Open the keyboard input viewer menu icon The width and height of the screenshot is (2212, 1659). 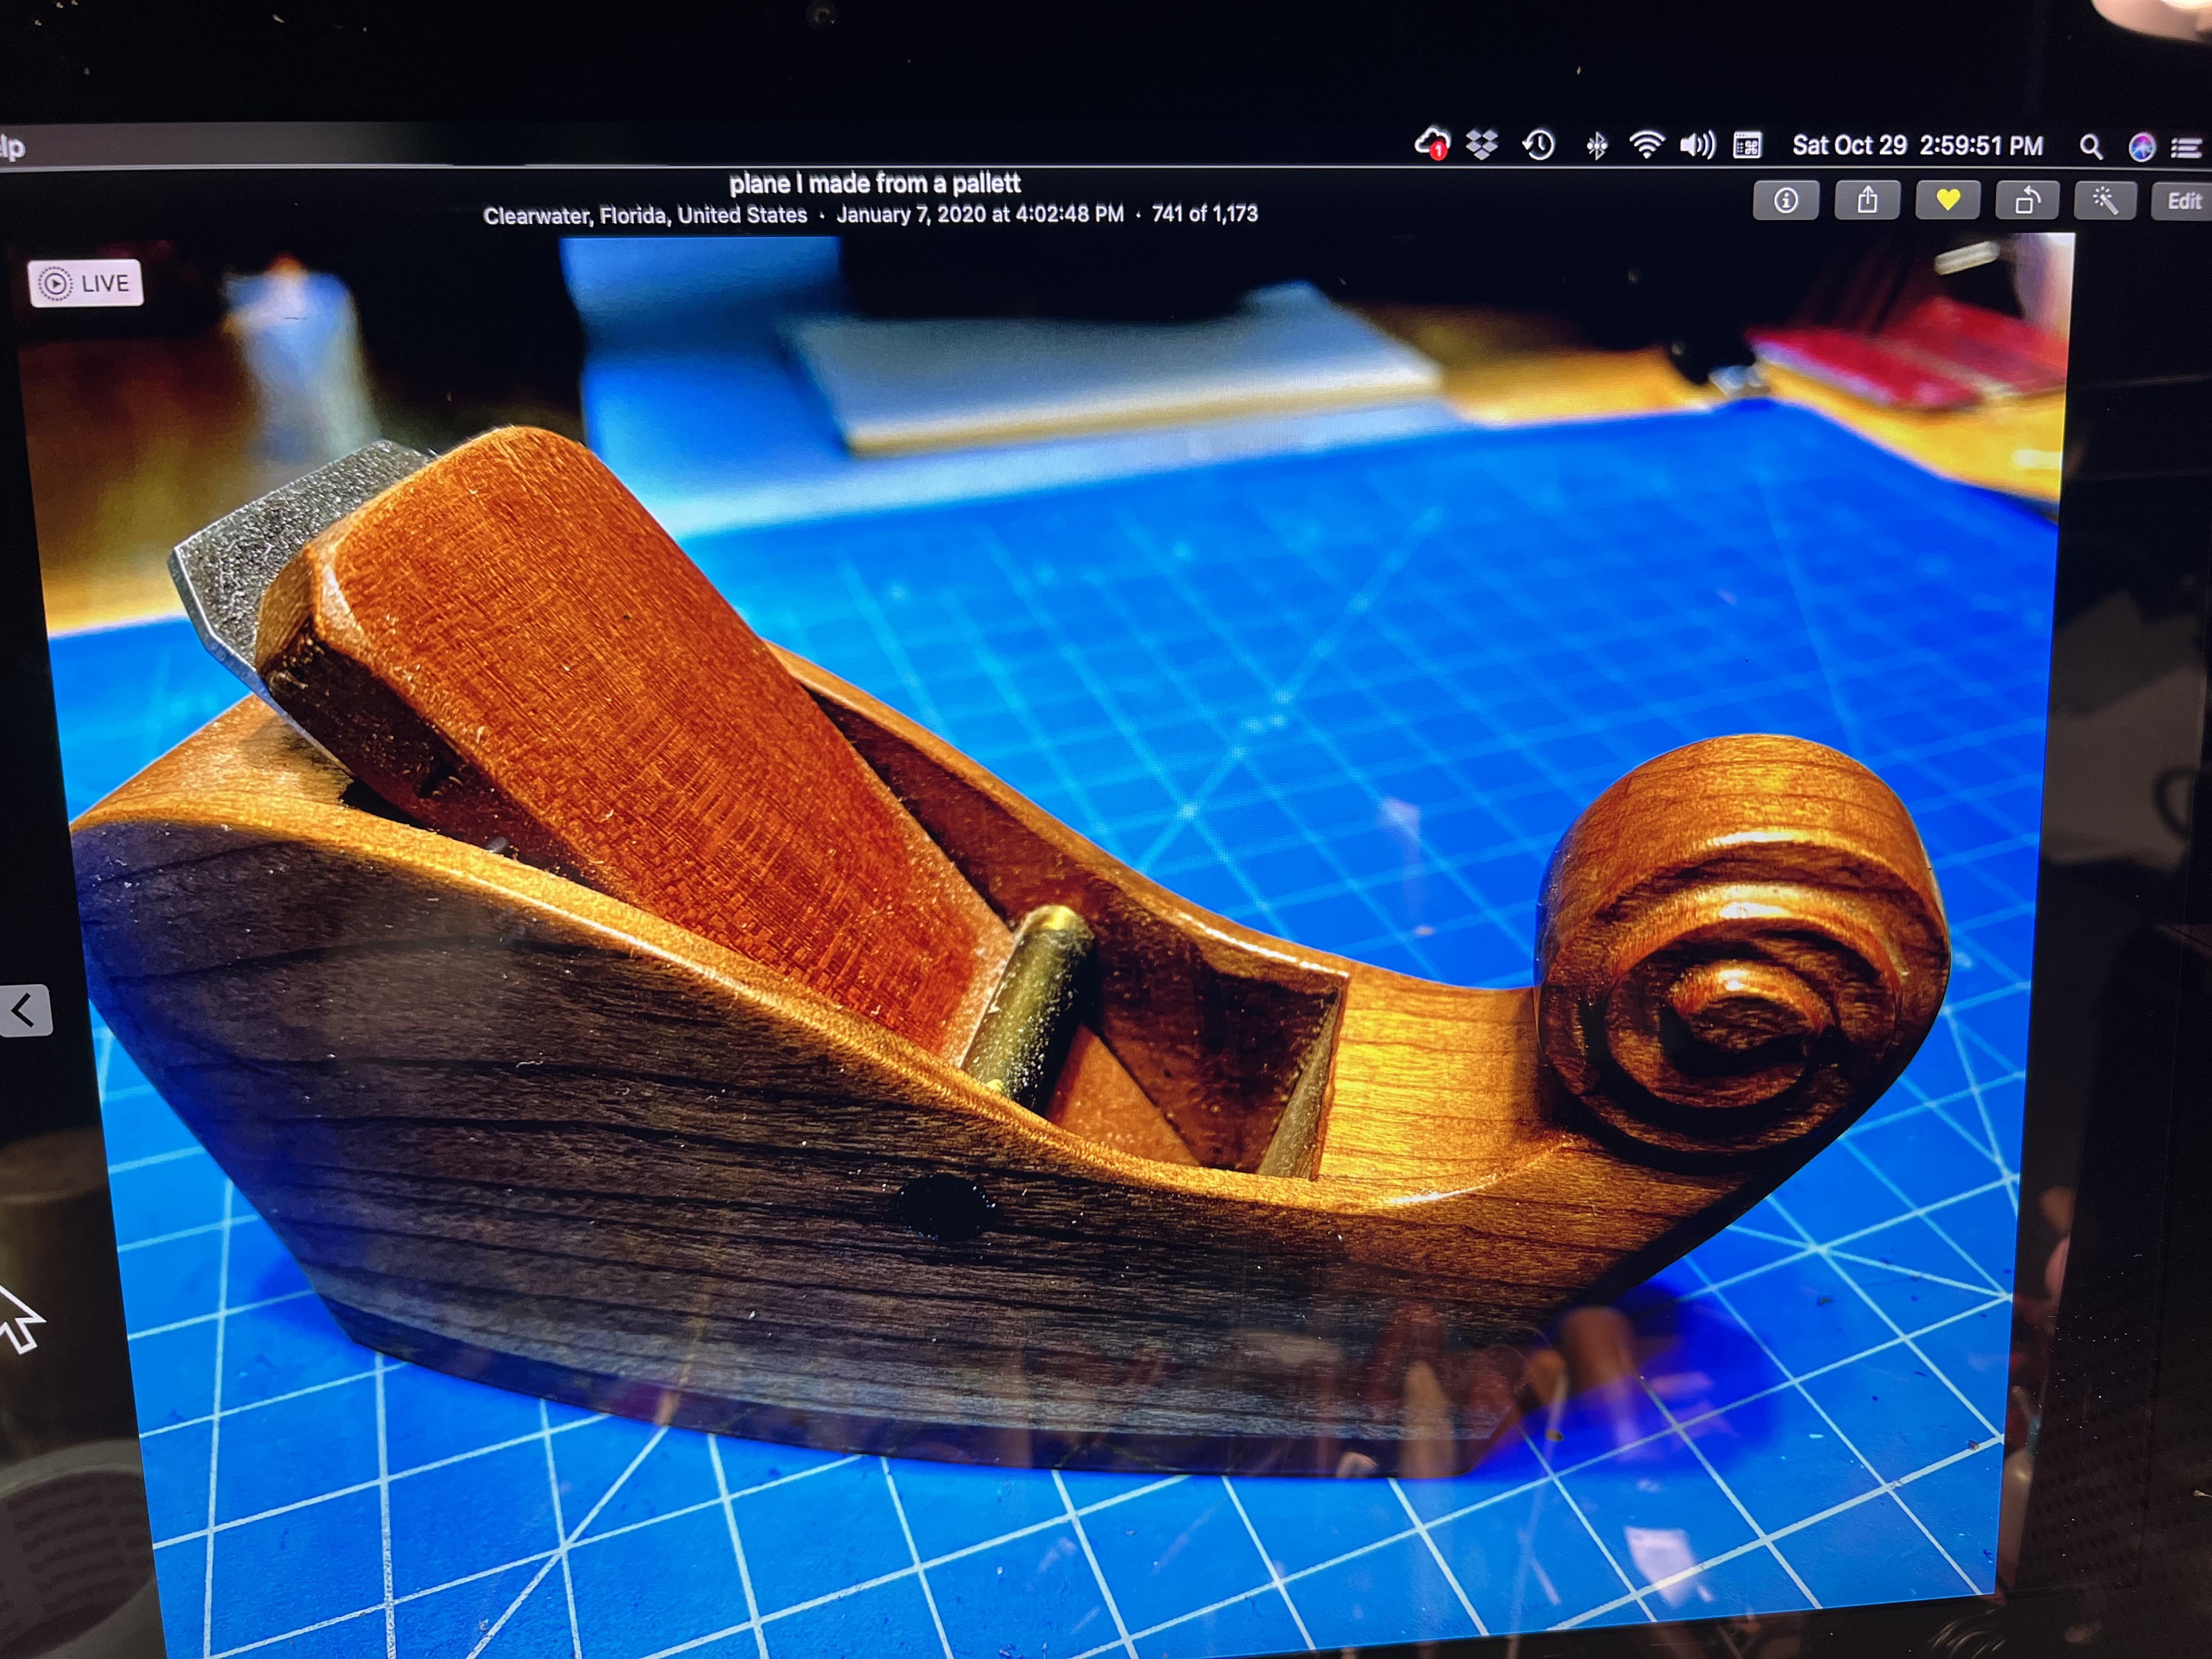(x=1747, y=145)
